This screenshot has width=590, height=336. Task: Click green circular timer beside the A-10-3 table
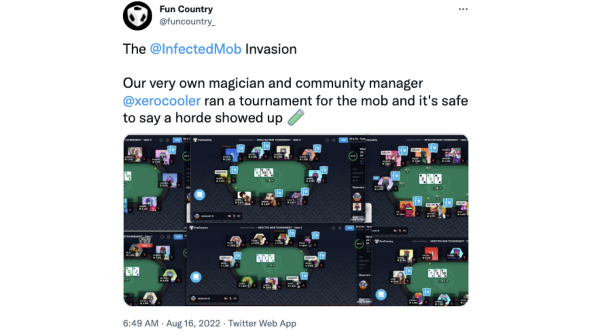[353, 156]
